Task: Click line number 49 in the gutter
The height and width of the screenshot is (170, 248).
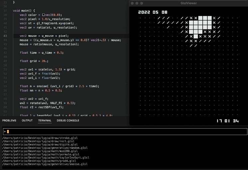Action: point(5,61)
